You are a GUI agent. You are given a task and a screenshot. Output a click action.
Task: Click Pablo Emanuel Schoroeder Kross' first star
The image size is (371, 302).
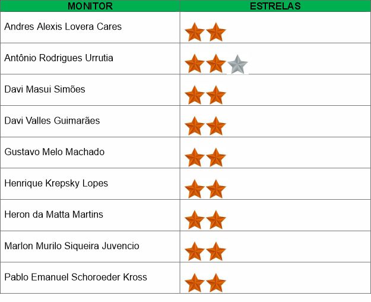tap(195, 283)
